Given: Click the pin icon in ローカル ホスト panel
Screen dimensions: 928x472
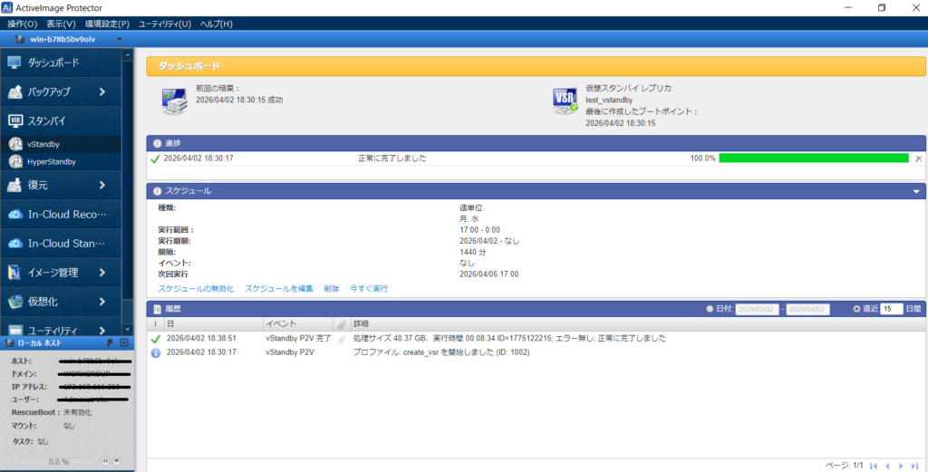Looking at the screenshot, I should click(110, 343).
